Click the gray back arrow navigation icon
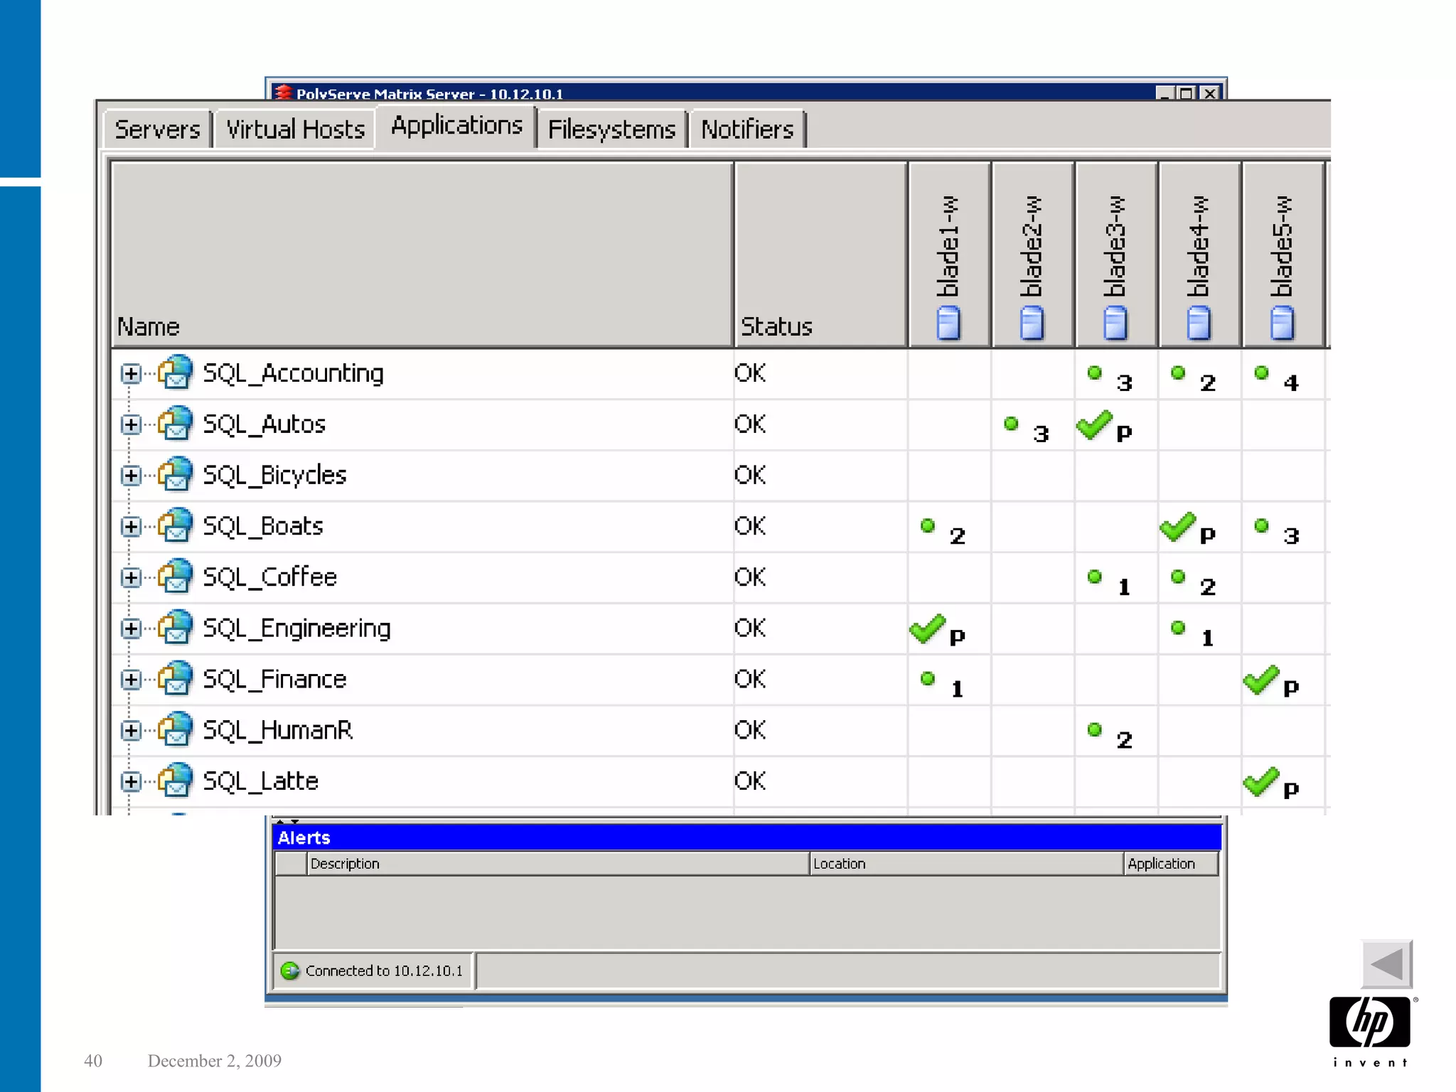This screenshot has width=1456, height=1092. click(1386, 965)
